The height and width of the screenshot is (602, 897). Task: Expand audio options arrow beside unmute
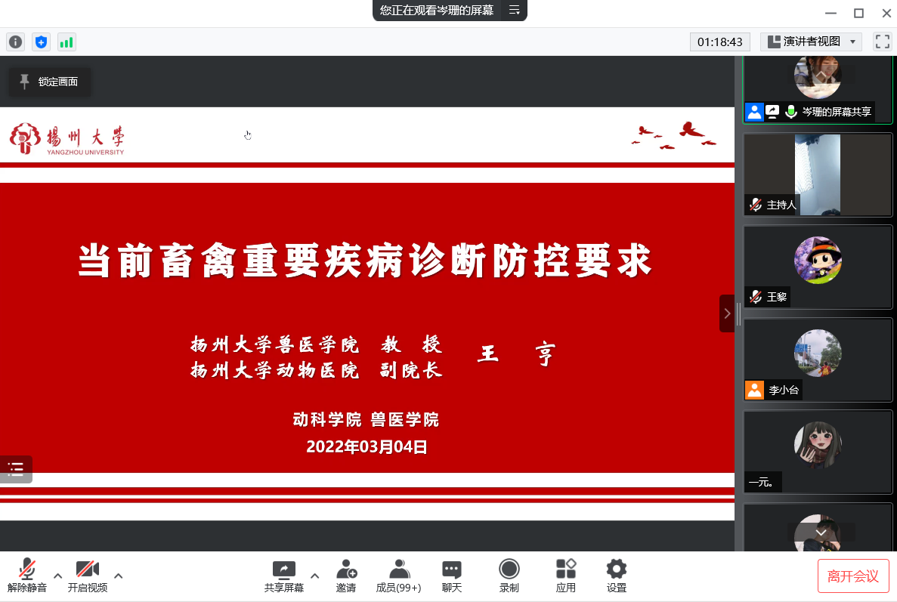coord(57,575)
